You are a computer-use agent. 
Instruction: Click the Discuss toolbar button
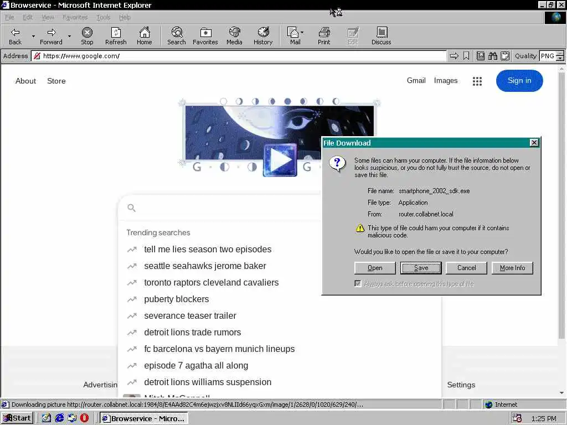pyautogui.click(x=381, y=36)
